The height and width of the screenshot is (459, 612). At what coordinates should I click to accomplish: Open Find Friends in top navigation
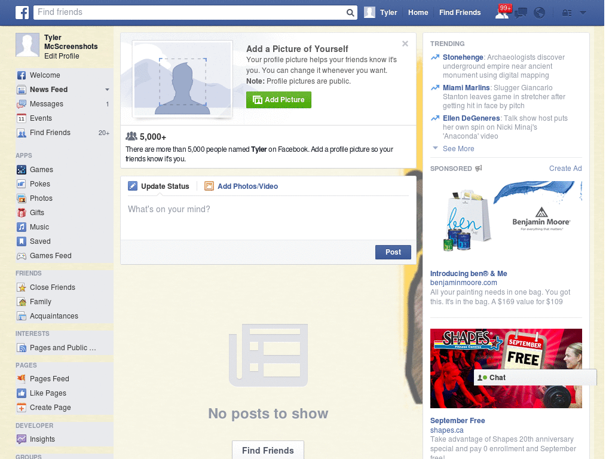[x=460, y=13]
